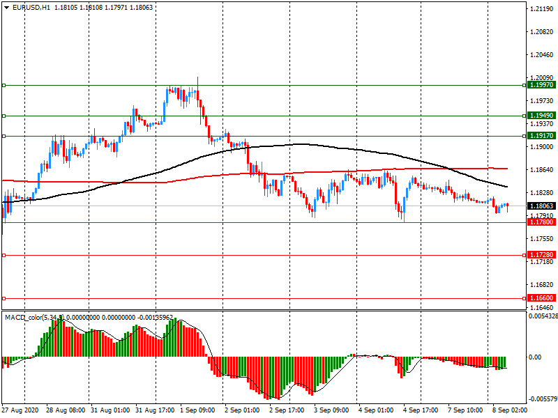Click the 31 Aug 01:00 time label

pos(110,410)
